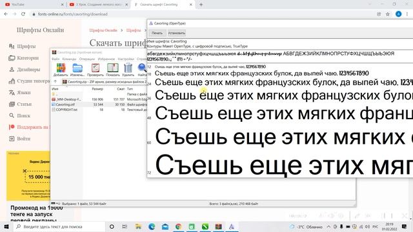413x232 pixels.
Task: Open Chrome from the taskbar
Action: pyautogui.click(x=179, y=226)
